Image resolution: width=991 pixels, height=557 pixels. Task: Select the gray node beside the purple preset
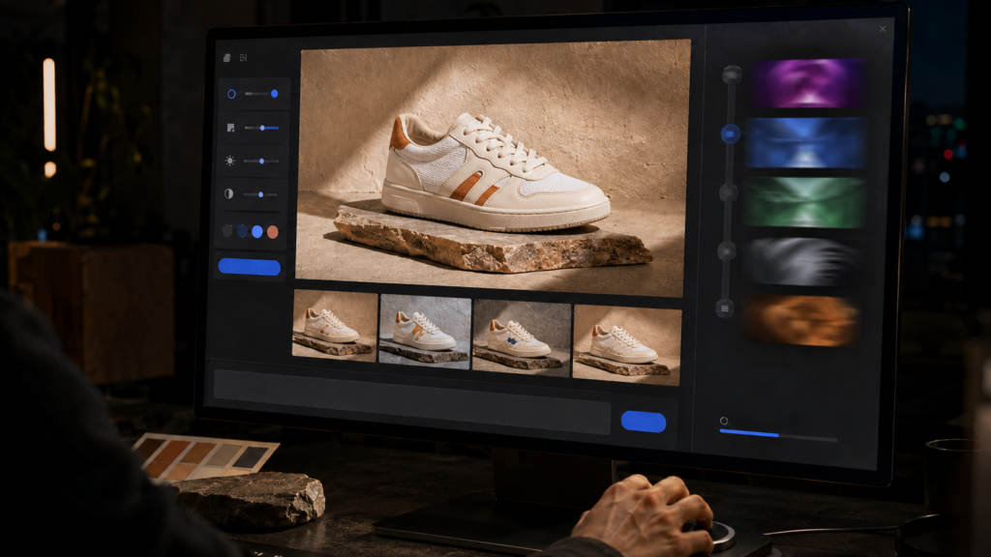tap(732, 74)
